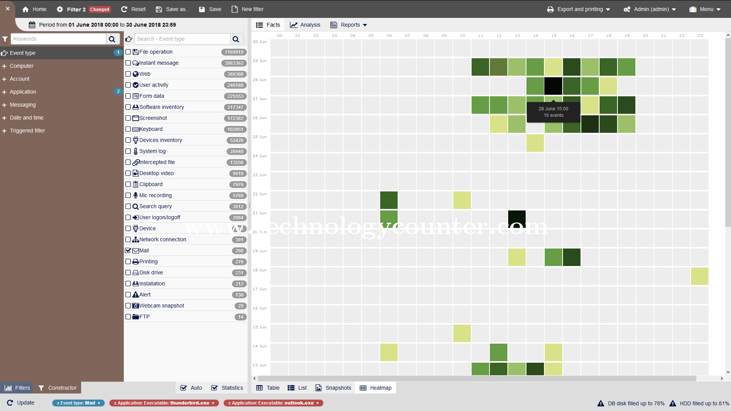The height and width of the screenshot is (411, 731).
Task: Open Export and printing dropdown
Action: tap(579, 9)
